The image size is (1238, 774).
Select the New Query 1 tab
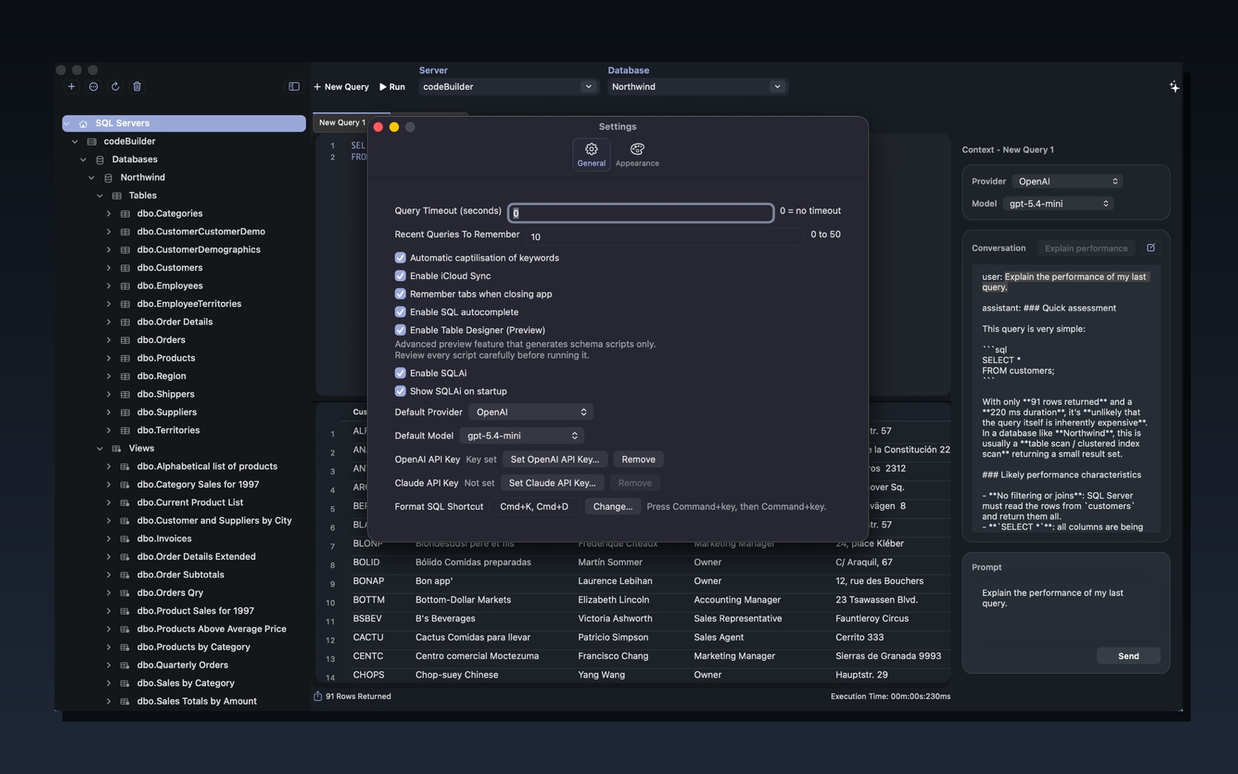342,123
